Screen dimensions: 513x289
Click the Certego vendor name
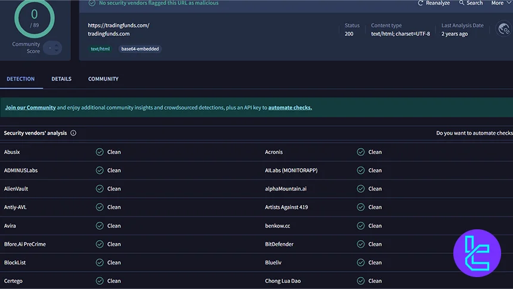click(13, 281)
